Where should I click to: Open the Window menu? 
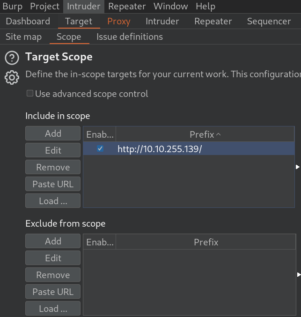pyautogui.click(x=170, y=7)
